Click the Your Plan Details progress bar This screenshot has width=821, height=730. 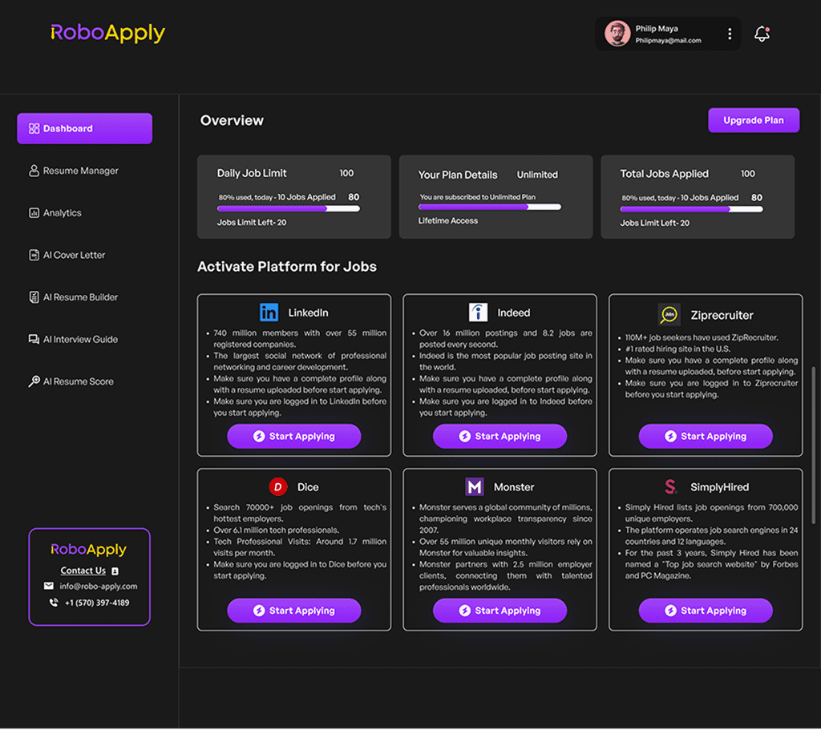(490, 208)
